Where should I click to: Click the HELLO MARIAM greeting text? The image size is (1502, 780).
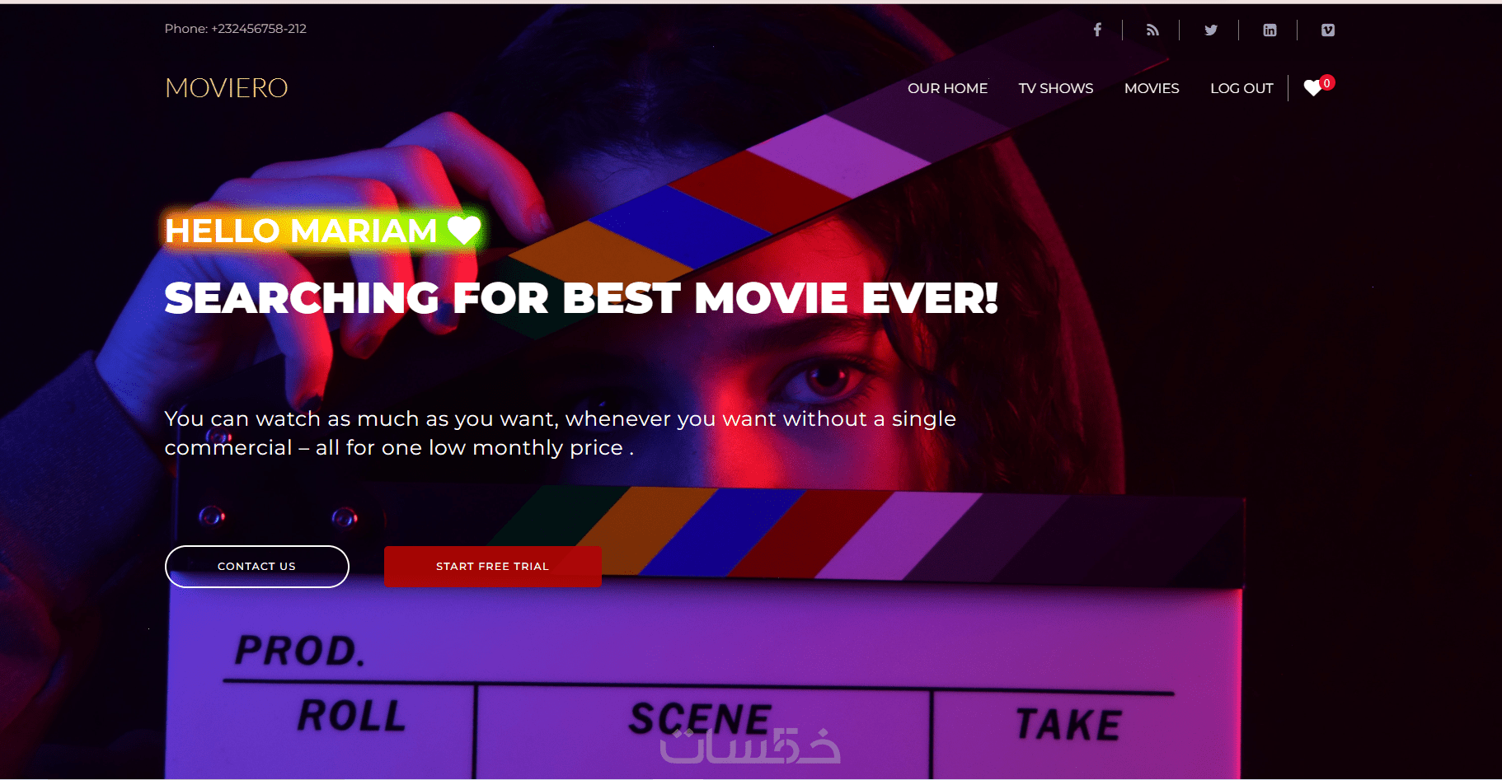tap(301, 231)
